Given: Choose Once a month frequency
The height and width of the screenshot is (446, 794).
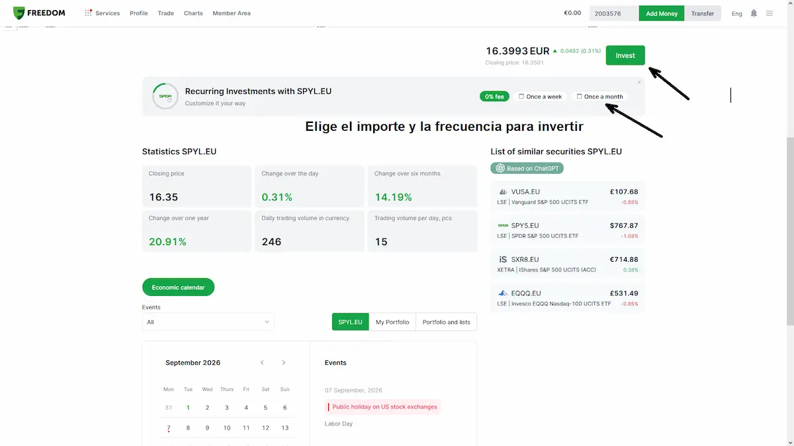Looking at the screenshot, I should [599, 96].
